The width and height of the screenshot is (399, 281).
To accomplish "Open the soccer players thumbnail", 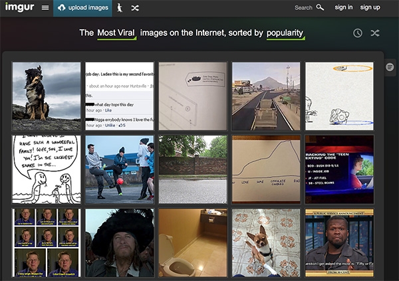I will click(x=120, y=169).
